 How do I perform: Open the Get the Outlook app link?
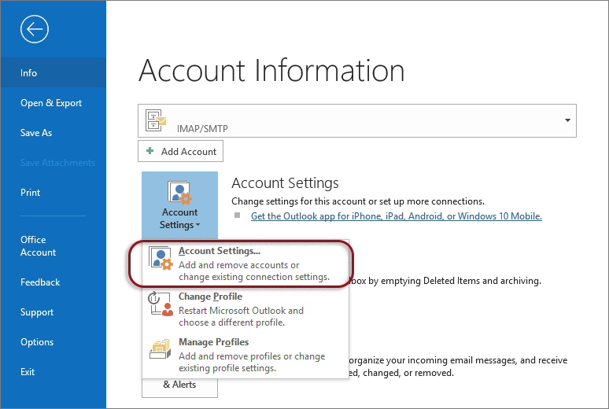point(396,216)
